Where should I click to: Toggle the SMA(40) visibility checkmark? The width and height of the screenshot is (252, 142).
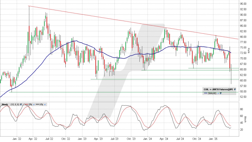pos(218,93)
